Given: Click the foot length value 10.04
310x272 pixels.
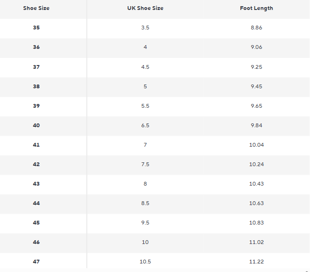Looking at the screenshot, I should click(x=256, y=145).
